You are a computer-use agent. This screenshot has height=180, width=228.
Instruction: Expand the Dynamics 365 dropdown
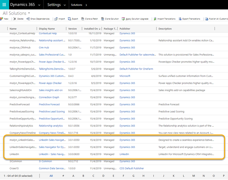(39, 5)
